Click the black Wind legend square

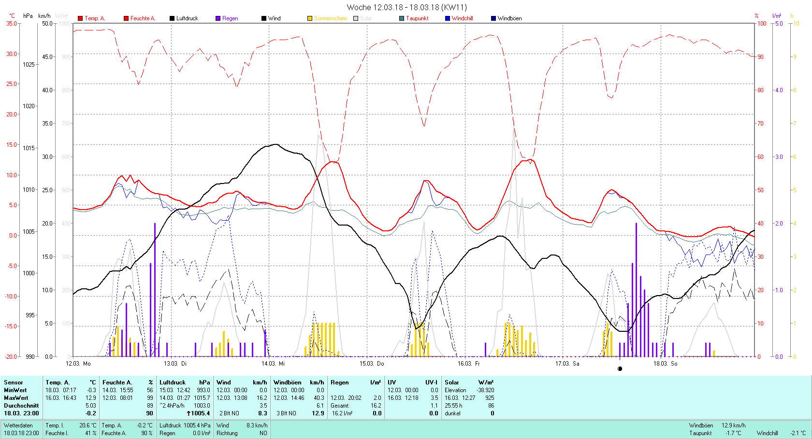[264, 18]
